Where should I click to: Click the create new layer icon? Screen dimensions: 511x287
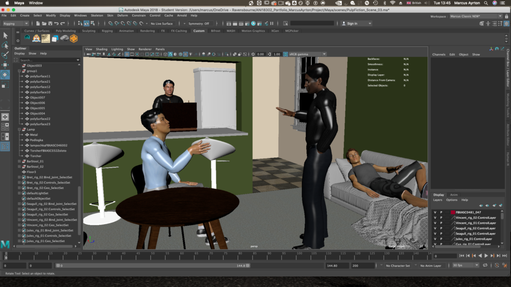coord(495,205)
